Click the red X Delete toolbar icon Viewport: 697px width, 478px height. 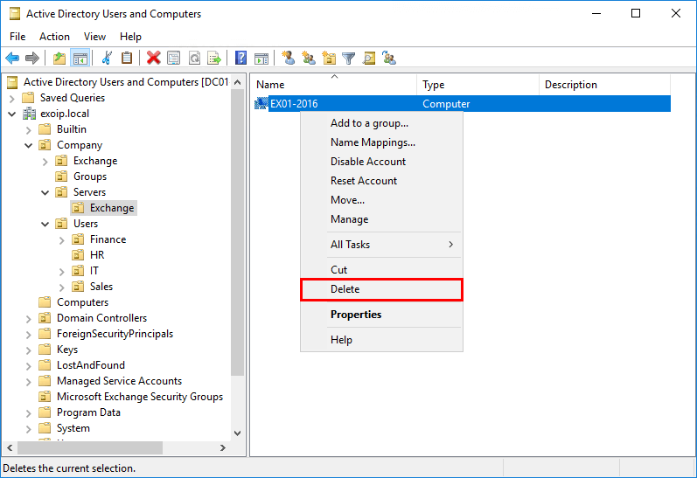point(154,58)
